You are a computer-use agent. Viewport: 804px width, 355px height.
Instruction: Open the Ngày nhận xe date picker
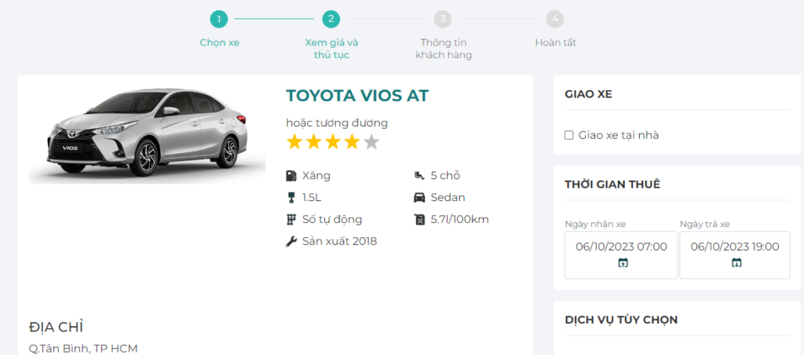(621, 247)
